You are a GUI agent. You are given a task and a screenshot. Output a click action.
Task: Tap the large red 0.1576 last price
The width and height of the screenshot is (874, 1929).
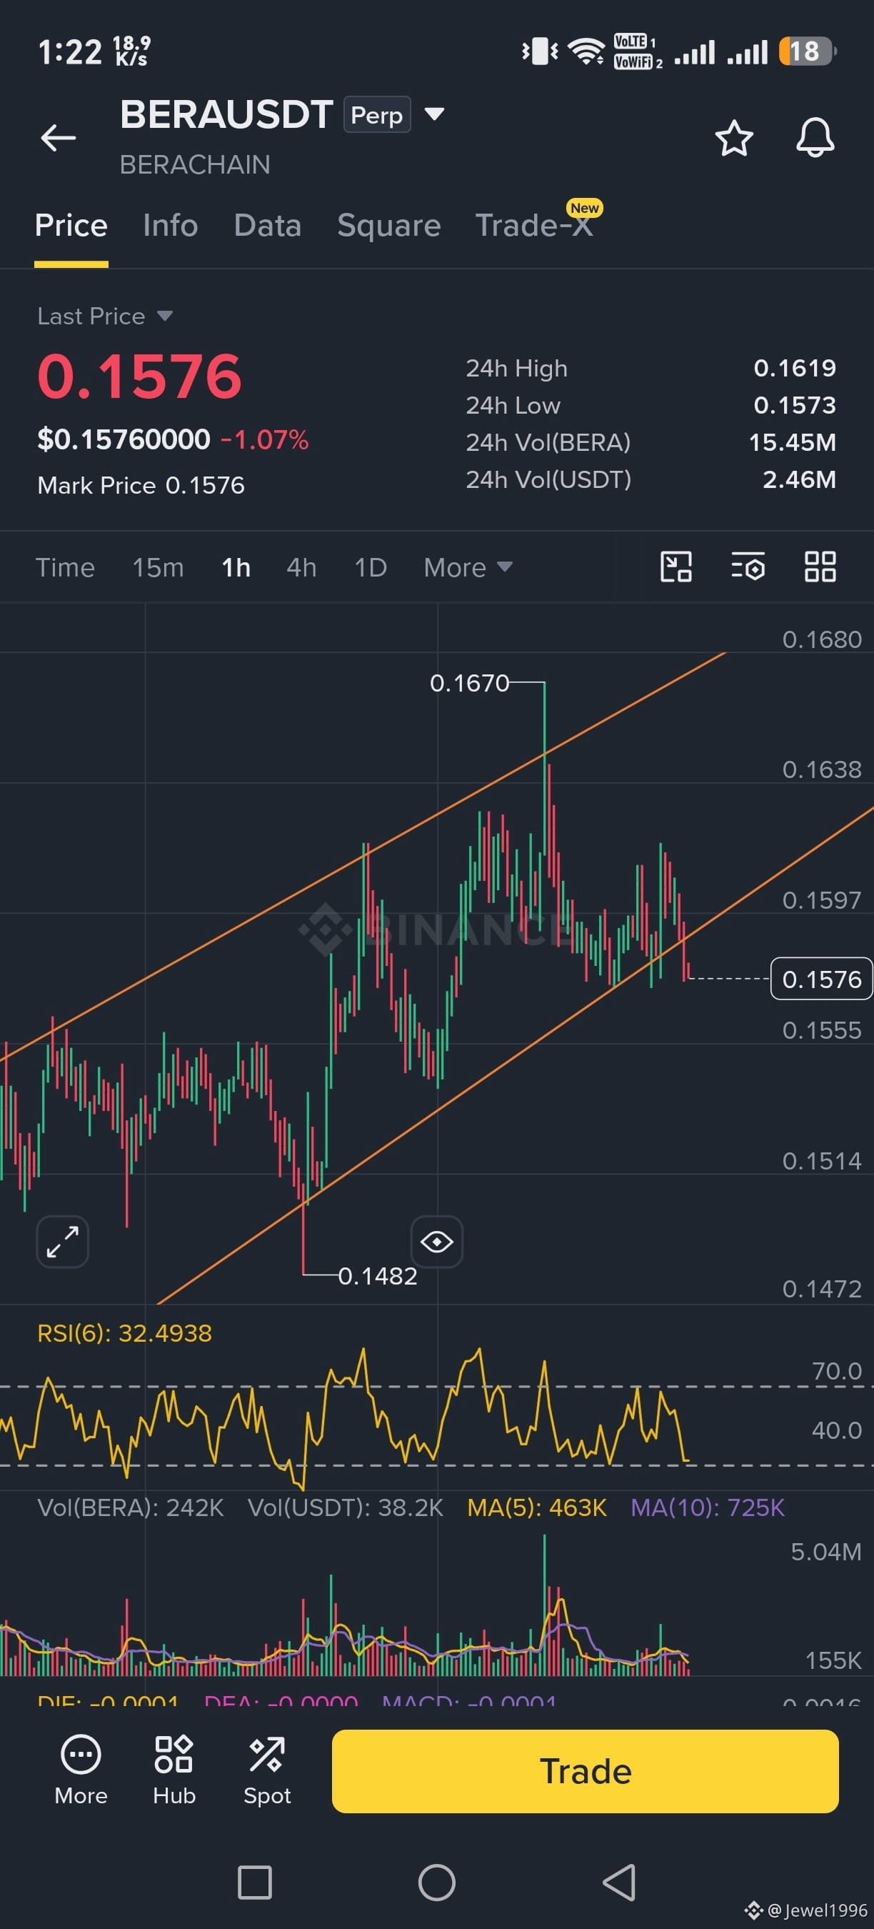[140, 376]
